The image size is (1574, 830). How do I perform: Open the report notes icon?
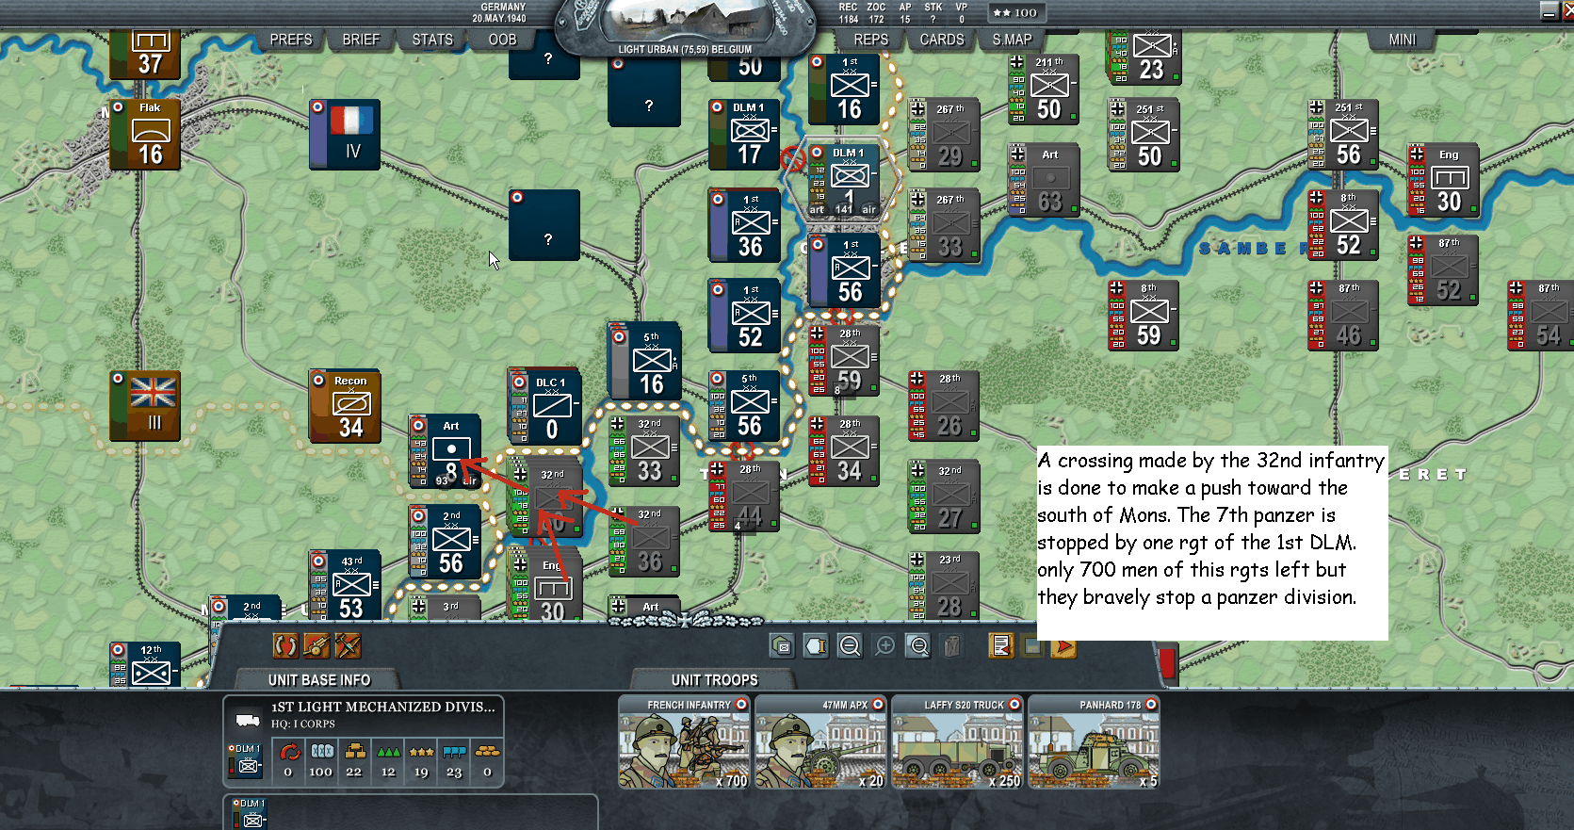1001,645
